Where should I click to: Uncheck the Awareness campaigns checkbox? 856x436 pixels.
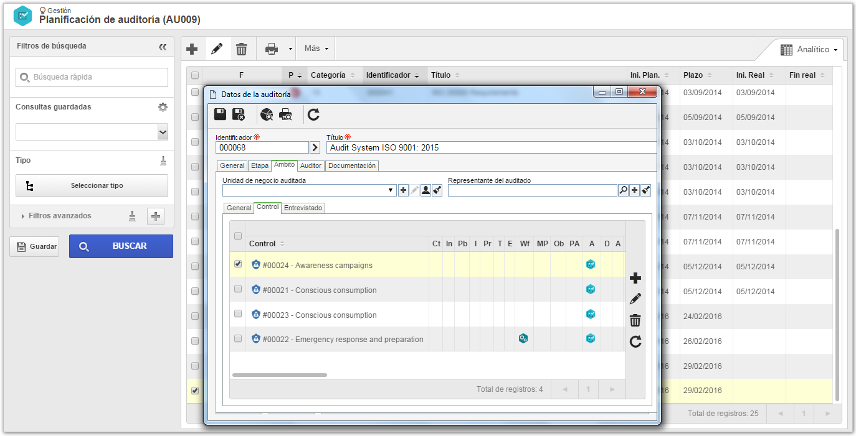[238, 264]
